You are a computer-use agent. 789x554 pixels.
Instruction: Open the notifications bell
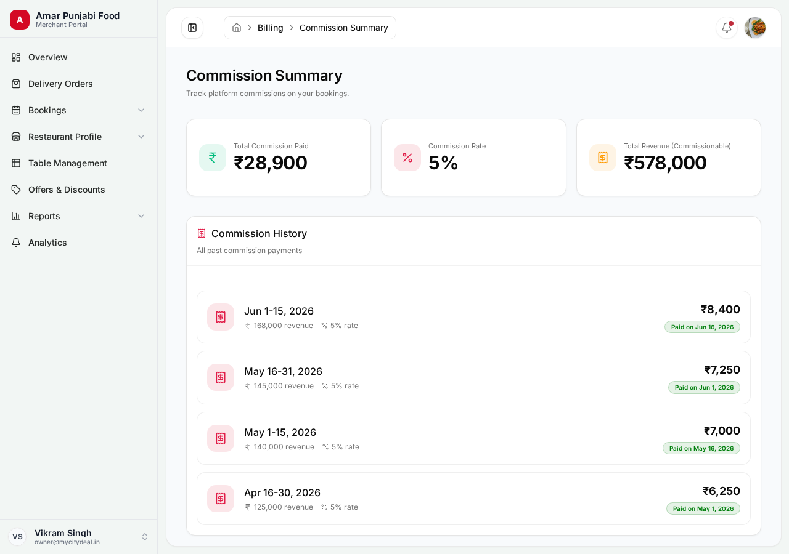pos(727,28)
